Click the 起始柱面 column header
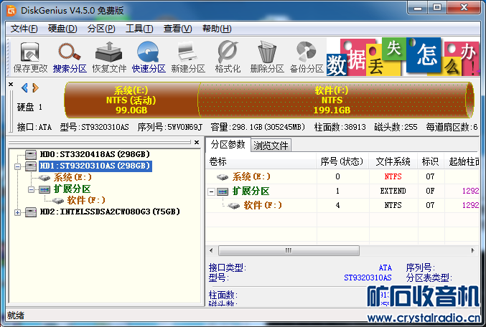Viewport: 486px width, 327px height. pyautogui.click(x=463, y=161)
